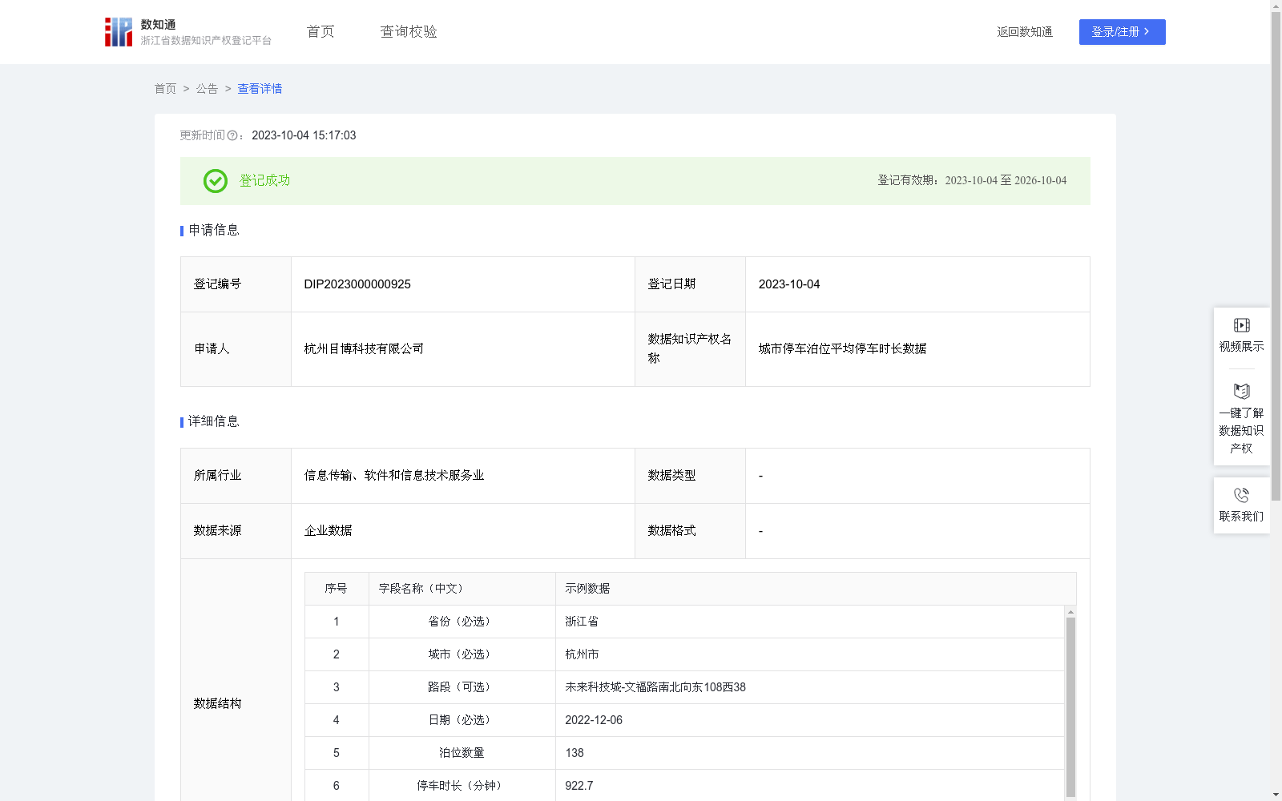The image size is (1282, 801).
Task: Open the 查询校验 navigation item
Action: pos(408,31)
